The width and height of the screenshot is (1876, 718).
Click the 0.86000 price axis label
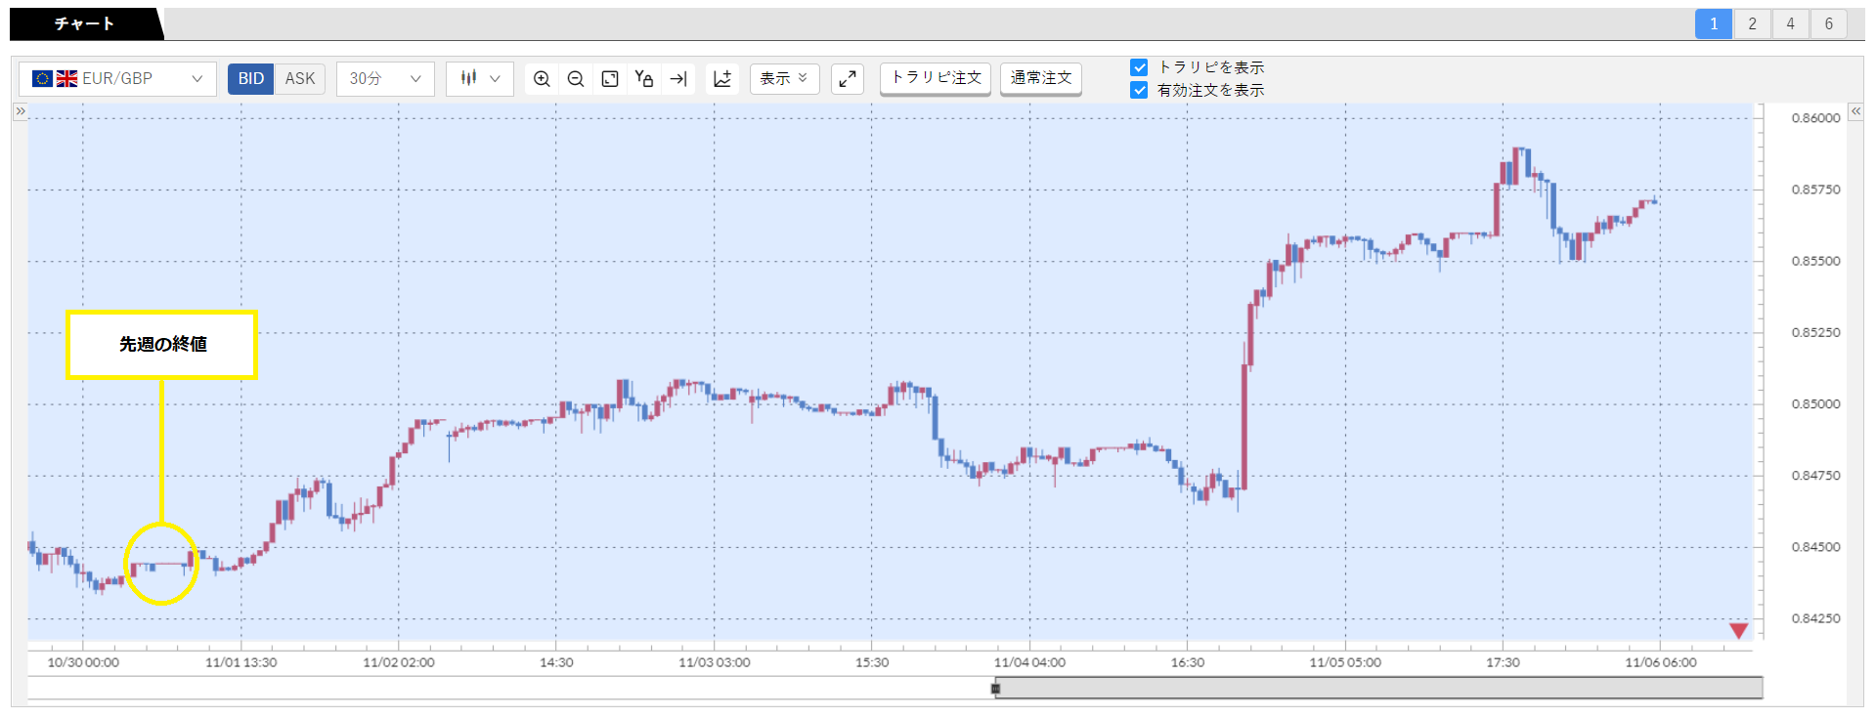1815,118
